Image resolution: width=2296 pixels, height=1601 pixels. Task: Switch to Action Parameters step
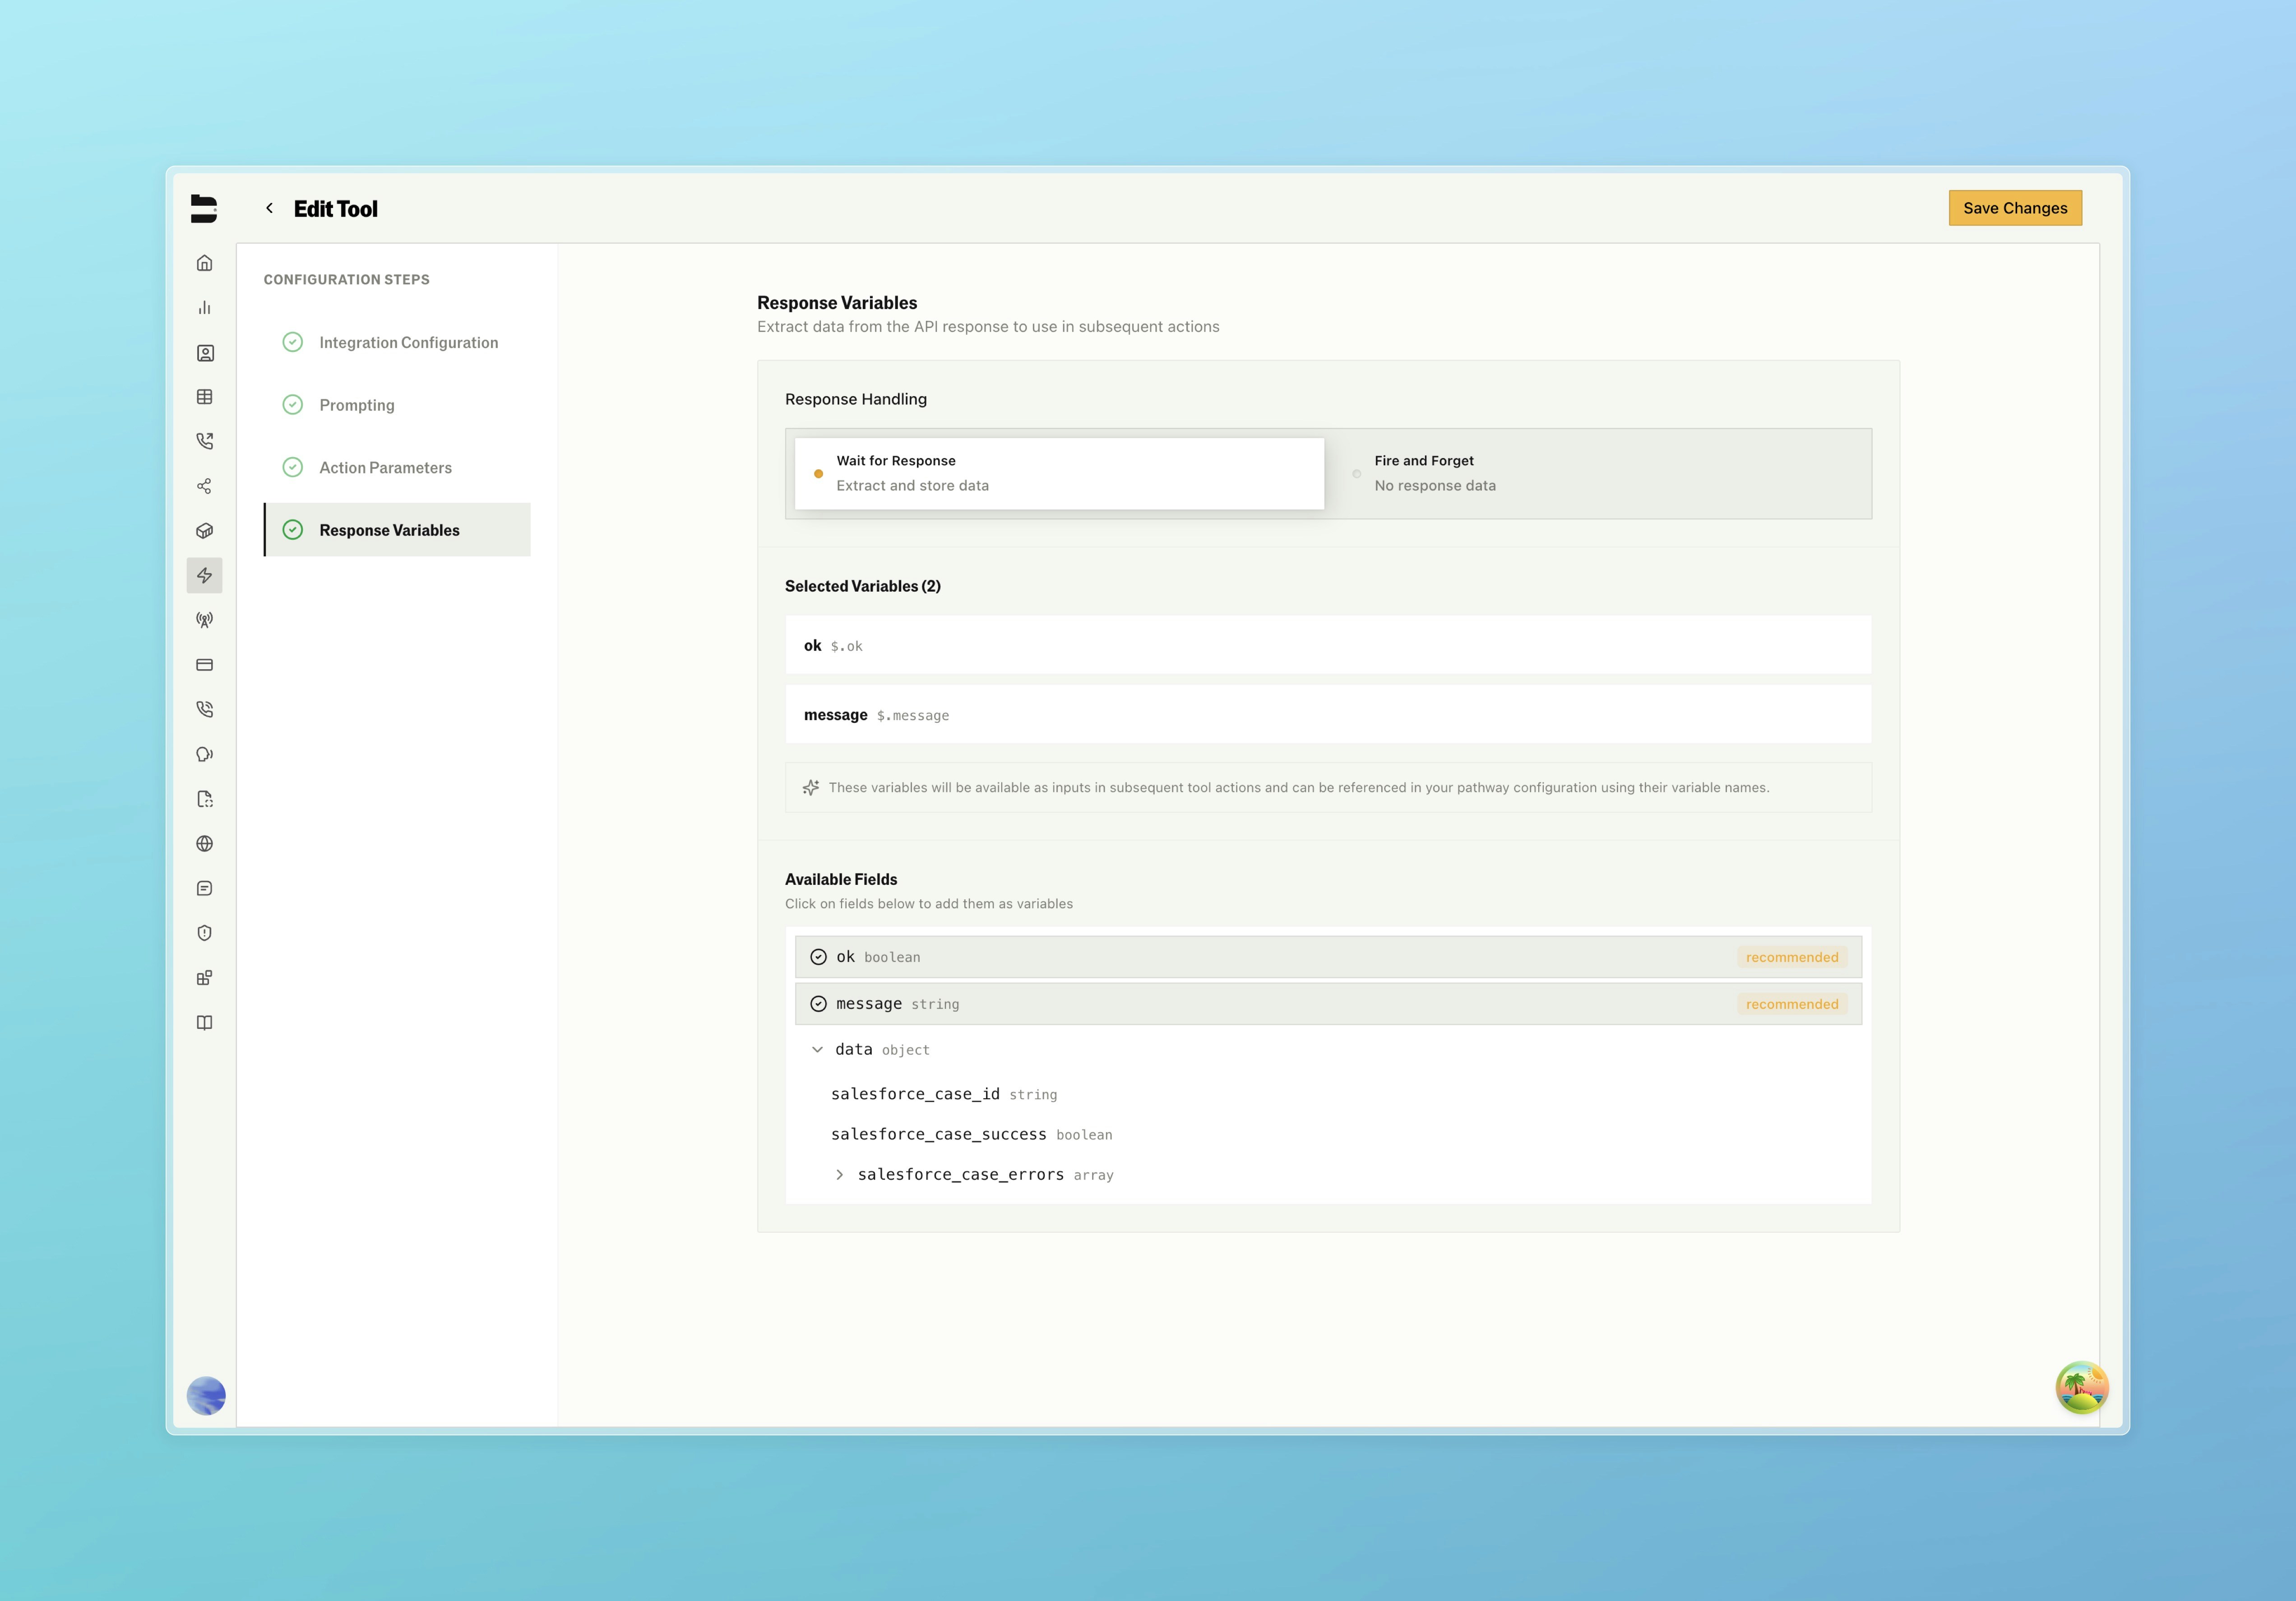click(385, 467)
